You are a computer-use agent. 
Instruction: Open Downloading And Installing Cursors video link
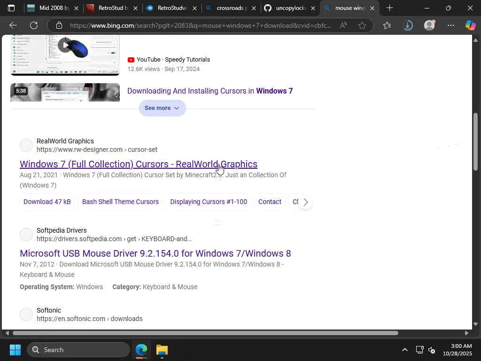coord(210,91)
